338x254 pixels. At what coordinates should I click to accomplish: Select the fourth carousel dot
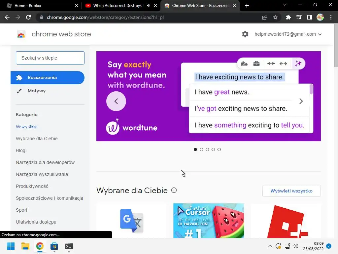click(x=213, y=149)
